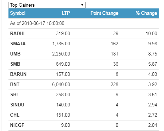
Task: Click the BARUN symbol
Action: (18, 74)
